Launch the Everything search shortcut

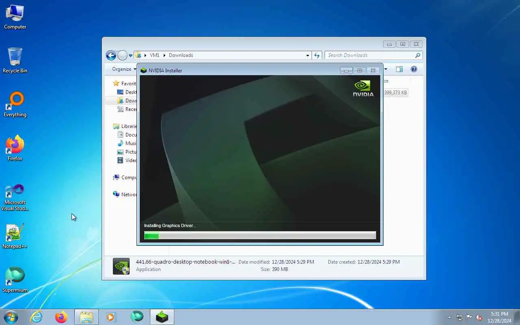pos(15,104)
